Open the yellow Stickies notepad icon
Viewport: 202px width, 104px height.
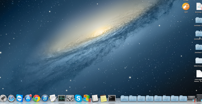point(103,98)
